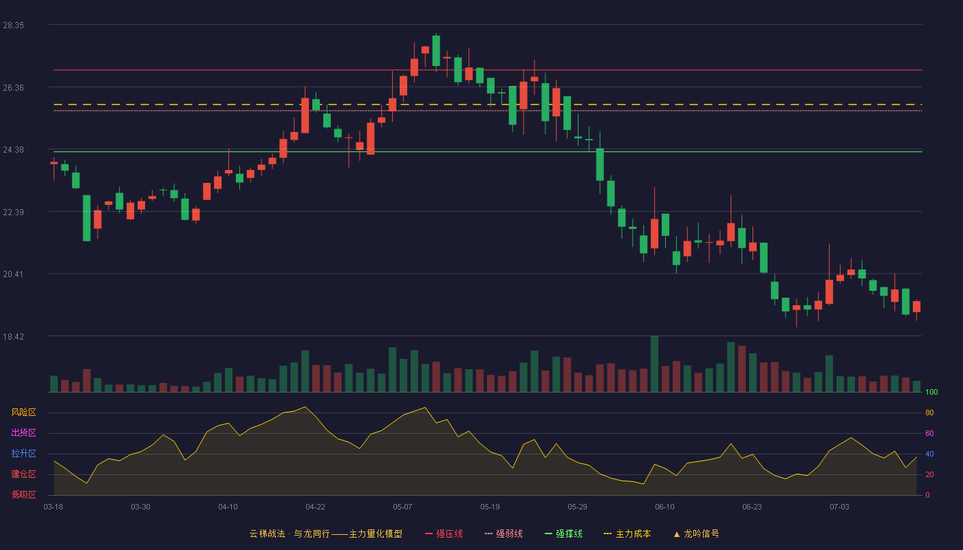Viewport: 963px width, 550px height.
Task: Click the green 100 indicator axis label
Action: coord(931,393)
